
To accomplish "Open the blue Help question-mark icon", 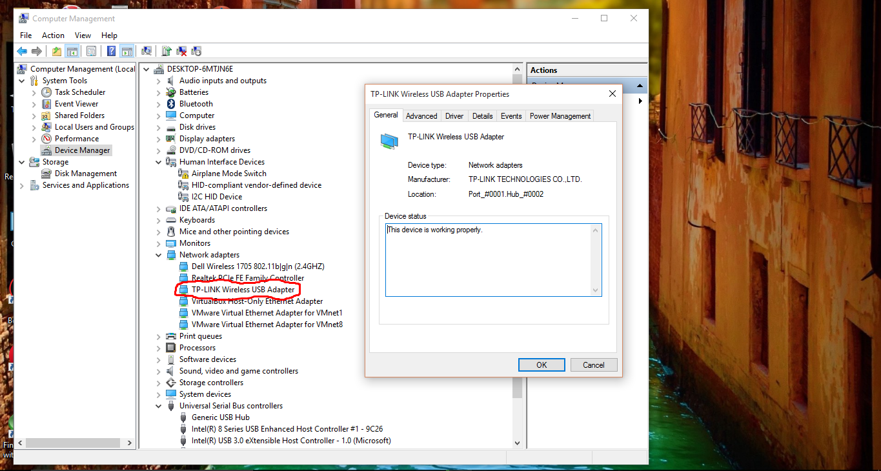I will [x=112, y=51].
